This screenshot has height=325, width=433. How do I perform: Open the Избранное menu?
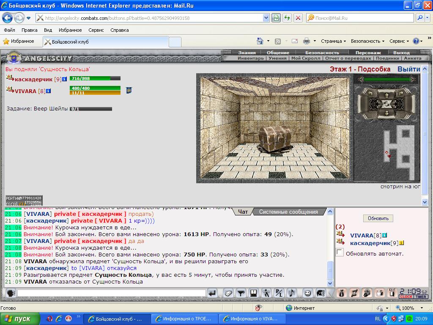[x=70, y=30]
